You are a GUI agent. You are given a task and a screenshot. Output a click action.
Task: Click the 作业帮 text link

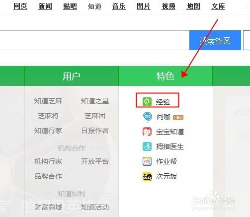[167, 161]
